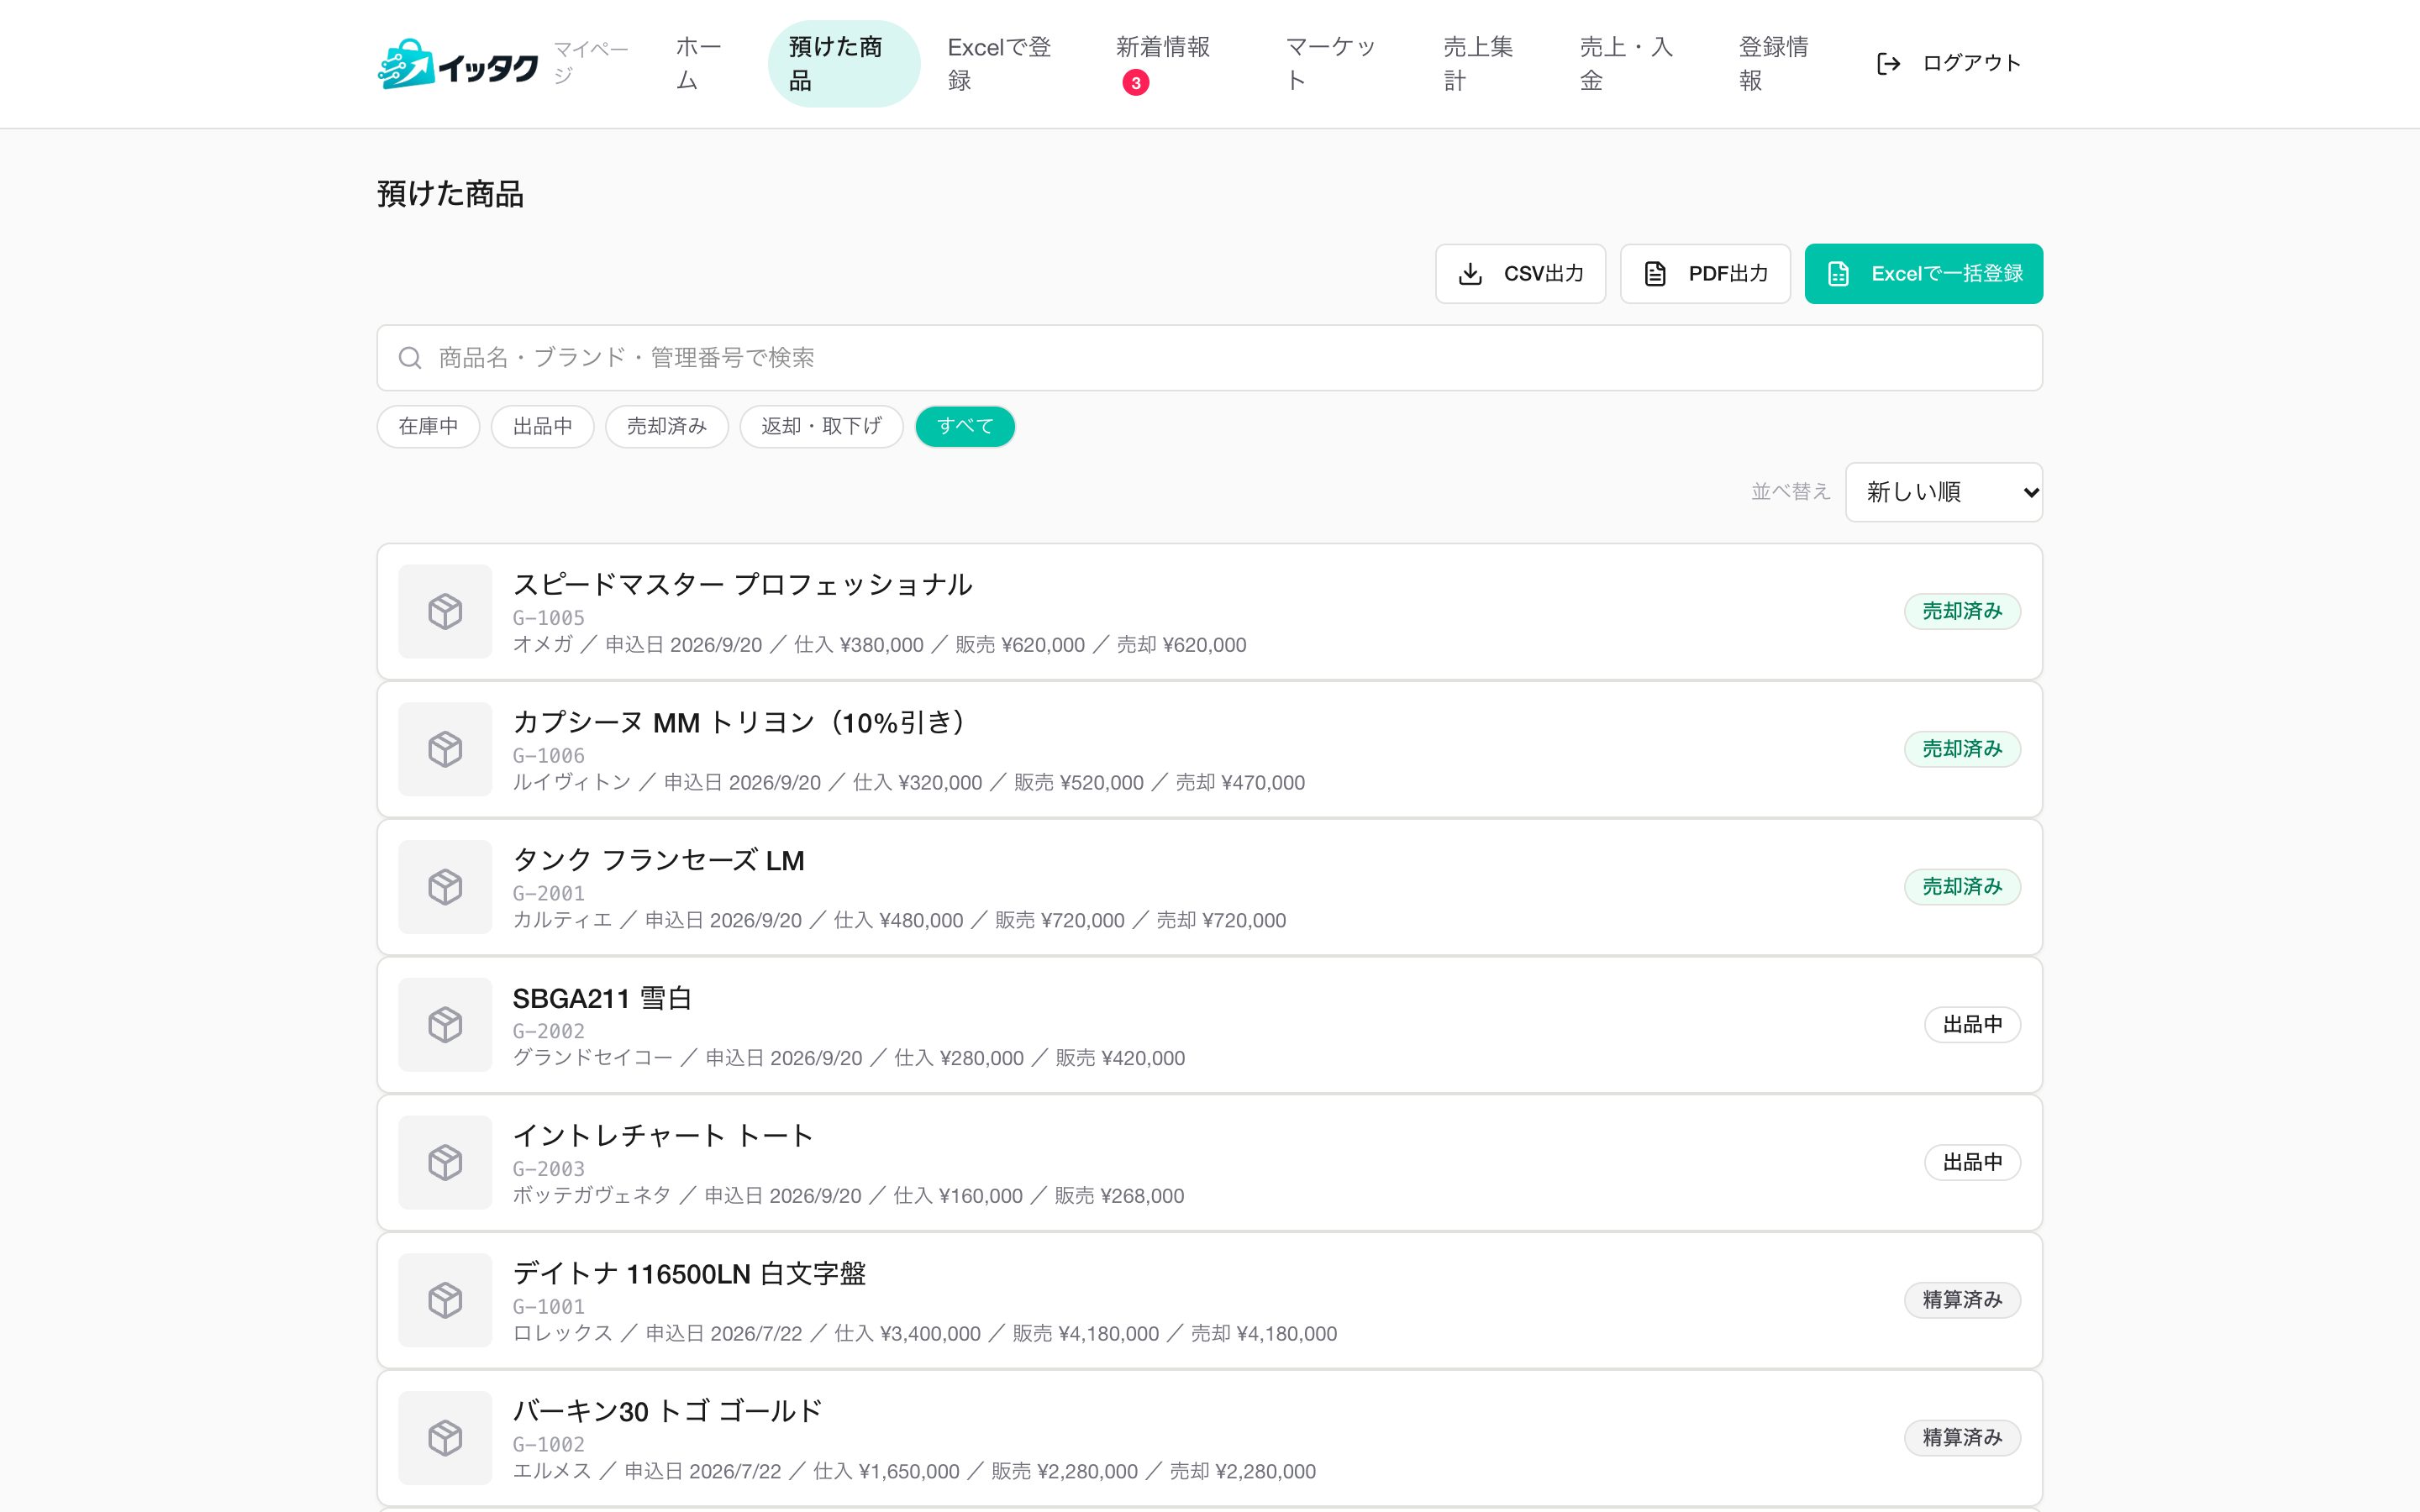The image size is (2420, 1512).
Task: Go to ホーム in navigation
Action: 700,64
